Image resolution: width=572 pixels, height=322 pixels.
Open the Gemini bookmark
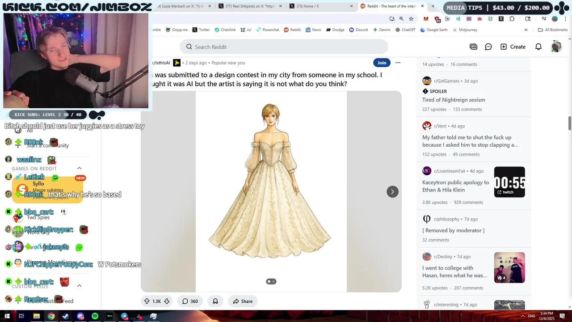[x=381, y=30]
